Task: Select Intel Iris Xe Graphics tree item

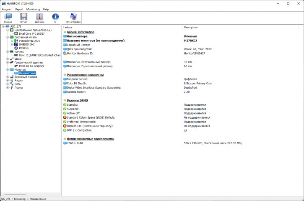Action: (x=31, y=66)
